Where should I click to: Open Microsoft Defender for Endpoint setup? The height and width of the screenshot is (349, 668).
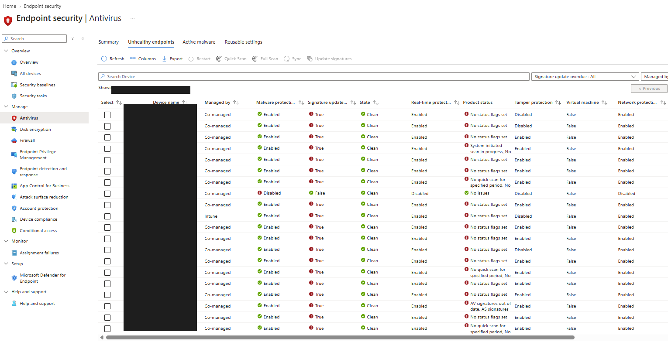click(43, 278)
